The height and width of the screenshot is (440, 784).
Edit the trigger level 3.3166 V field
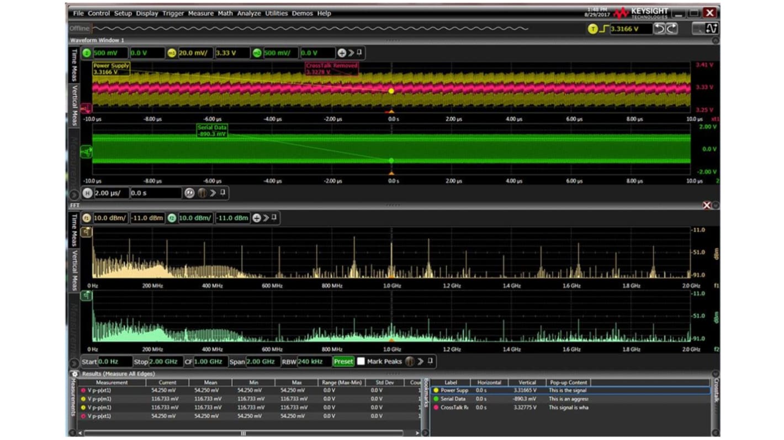point(630,29)
